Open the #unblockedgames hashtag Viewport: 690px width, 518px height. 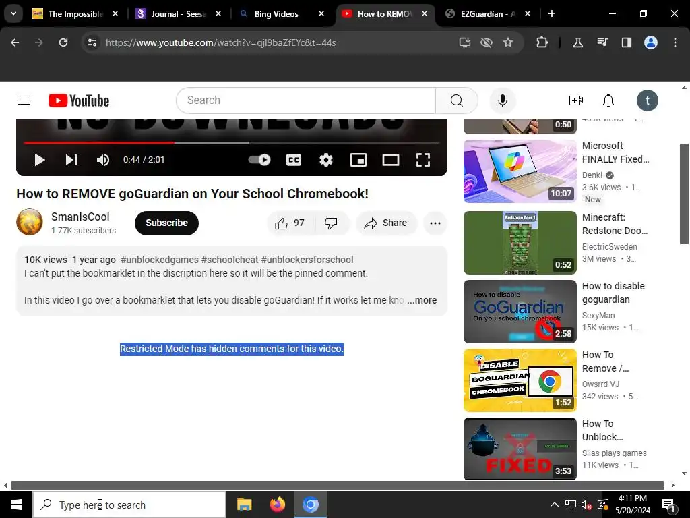[159, 260]
